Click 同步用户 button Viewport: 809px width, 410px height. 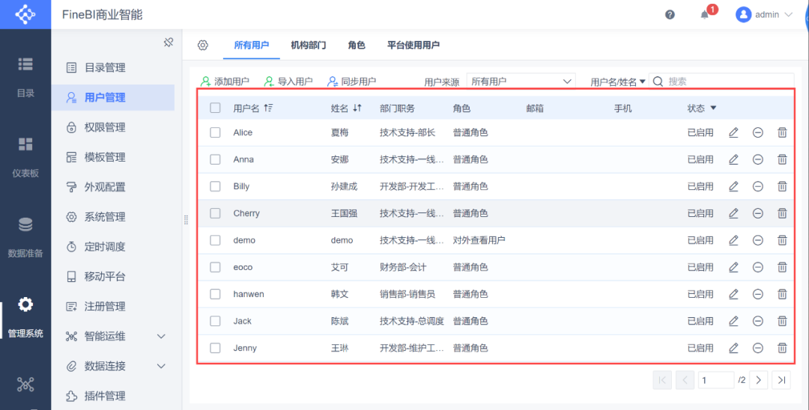[352, 82]
